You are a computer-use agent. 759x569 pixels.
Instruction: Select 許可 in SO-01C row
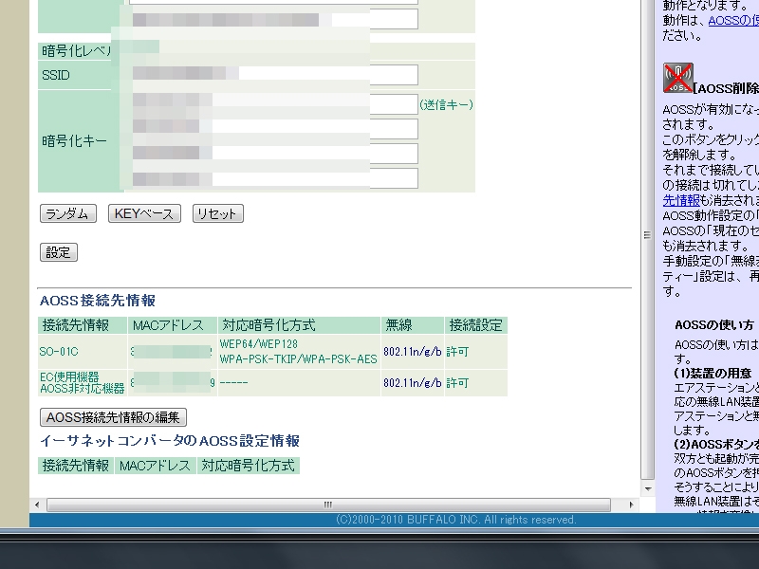(x=457, y=352)
